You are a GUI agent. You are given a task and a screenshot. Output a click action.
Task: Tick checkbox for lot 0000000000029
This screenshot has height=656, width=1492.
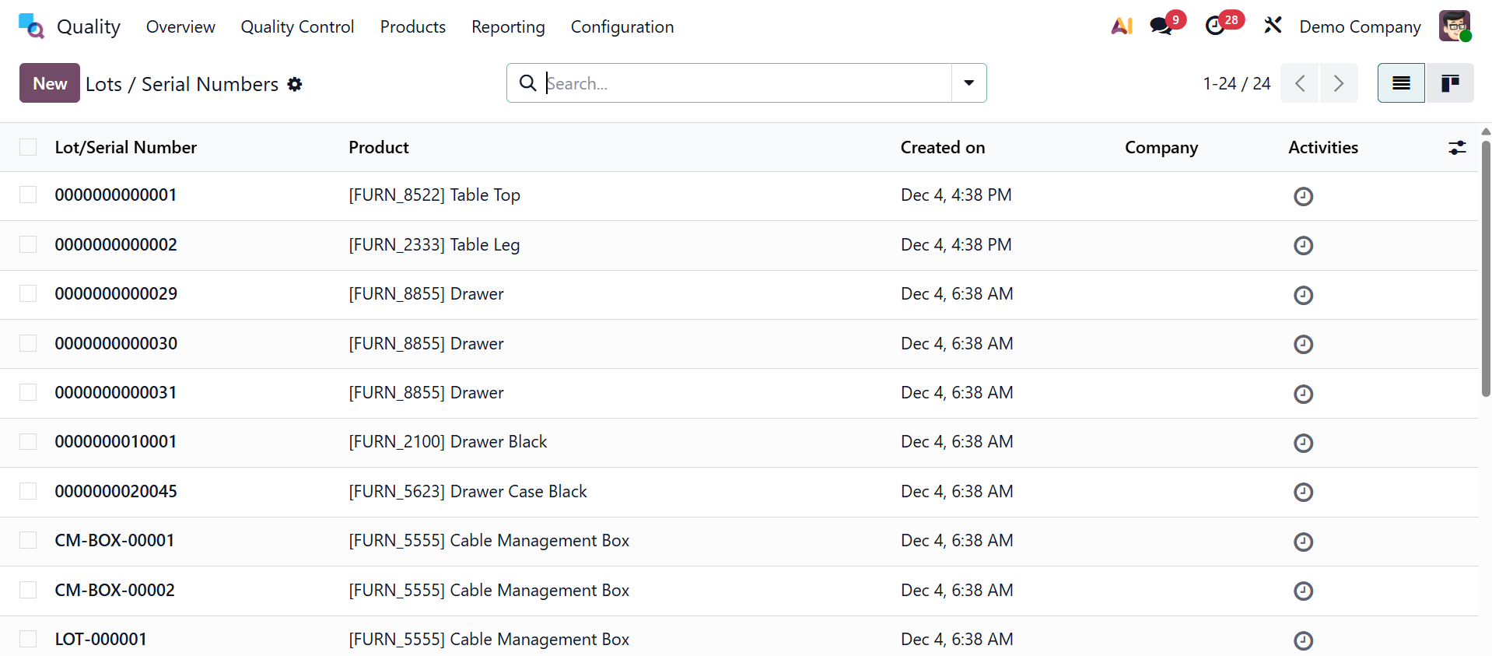28,294
